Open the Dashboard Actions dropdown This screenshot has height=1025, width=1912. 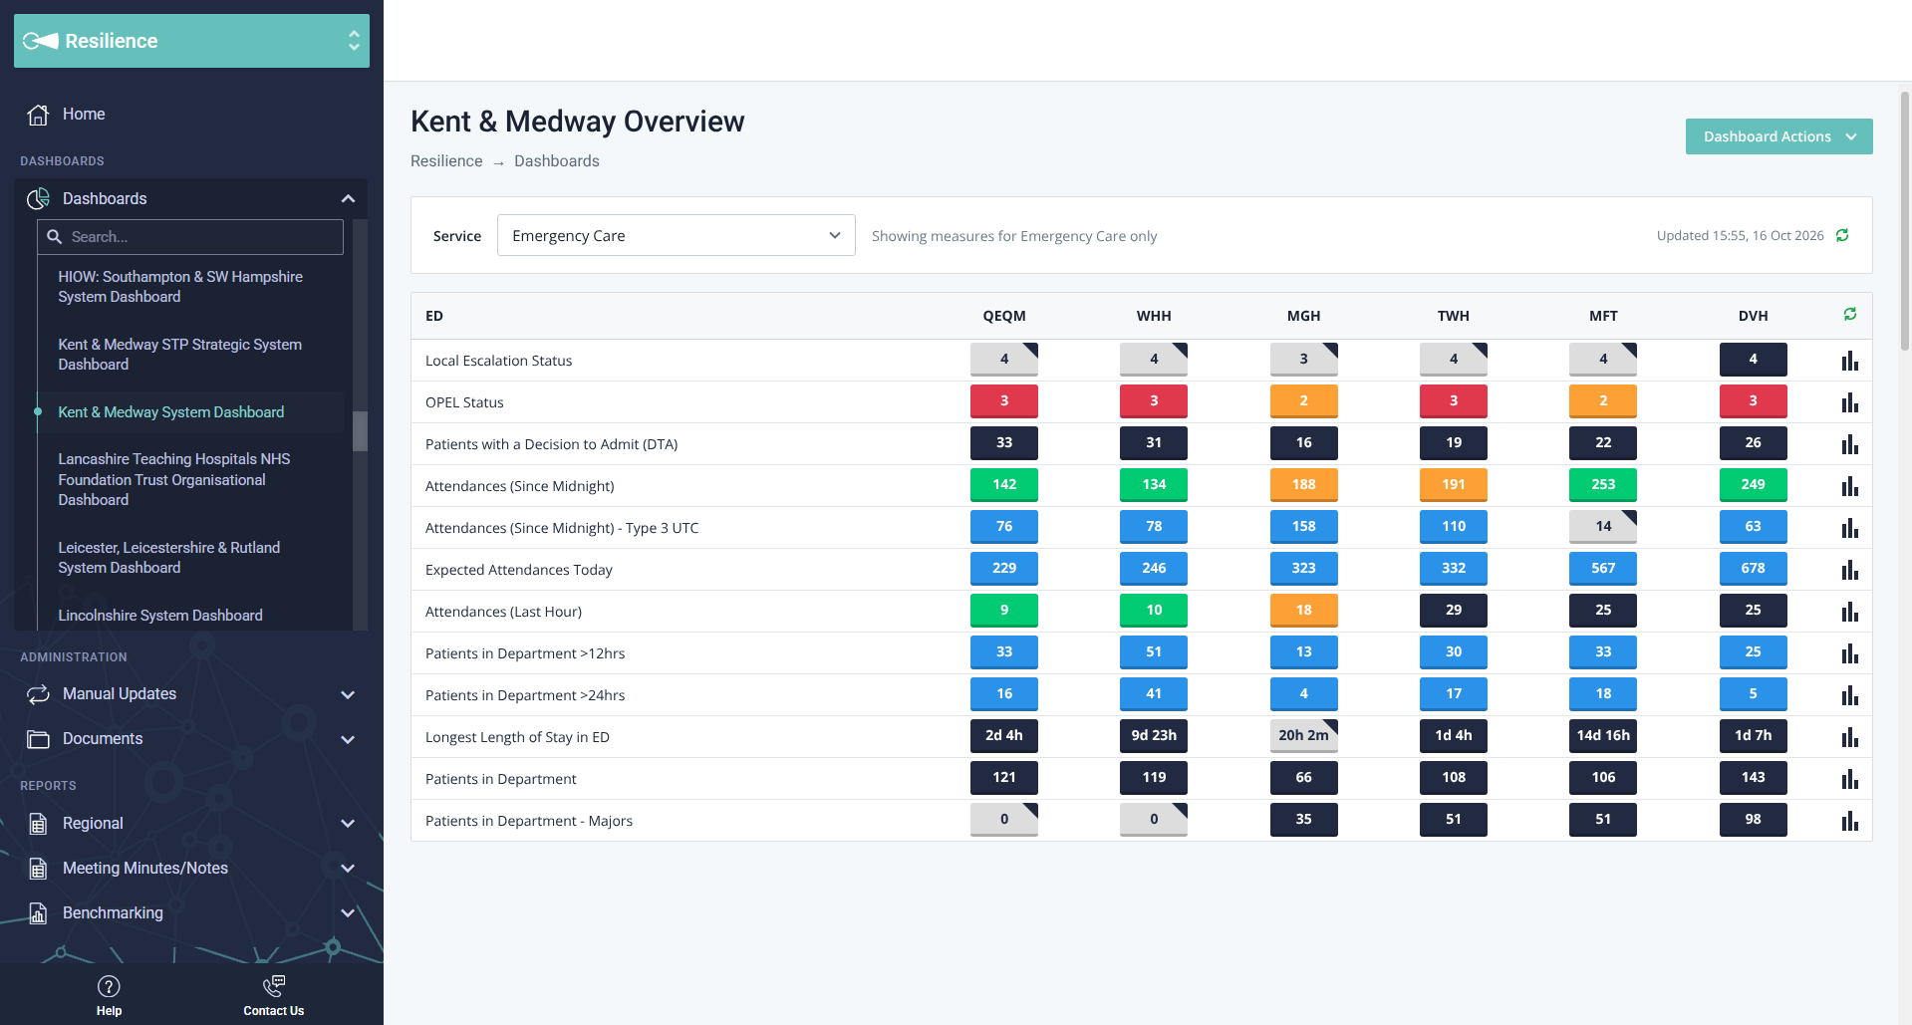coord(1778,136)
